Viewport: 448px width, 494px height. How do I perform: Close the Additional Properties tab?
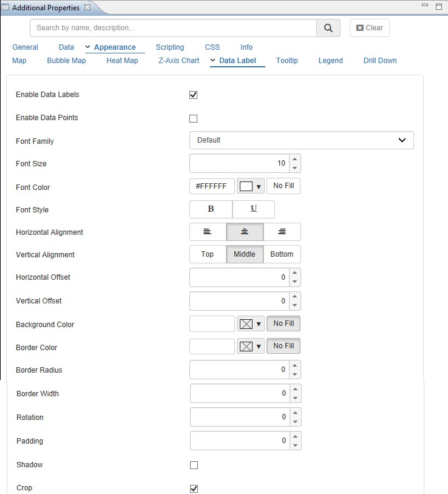(x=87, y=7)
